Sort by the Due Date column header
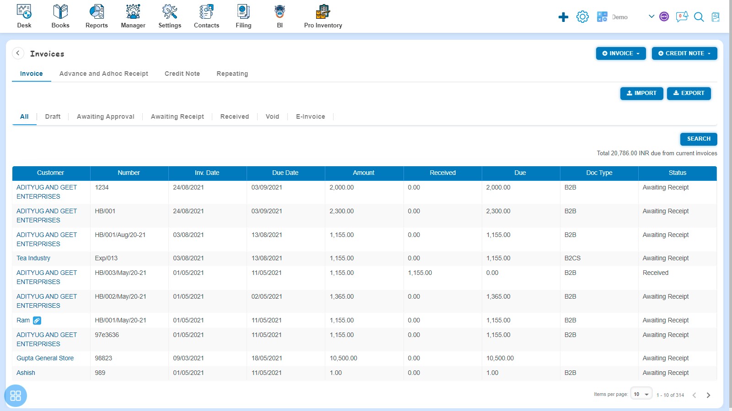The image size is (732, 411). click(285, 173)
